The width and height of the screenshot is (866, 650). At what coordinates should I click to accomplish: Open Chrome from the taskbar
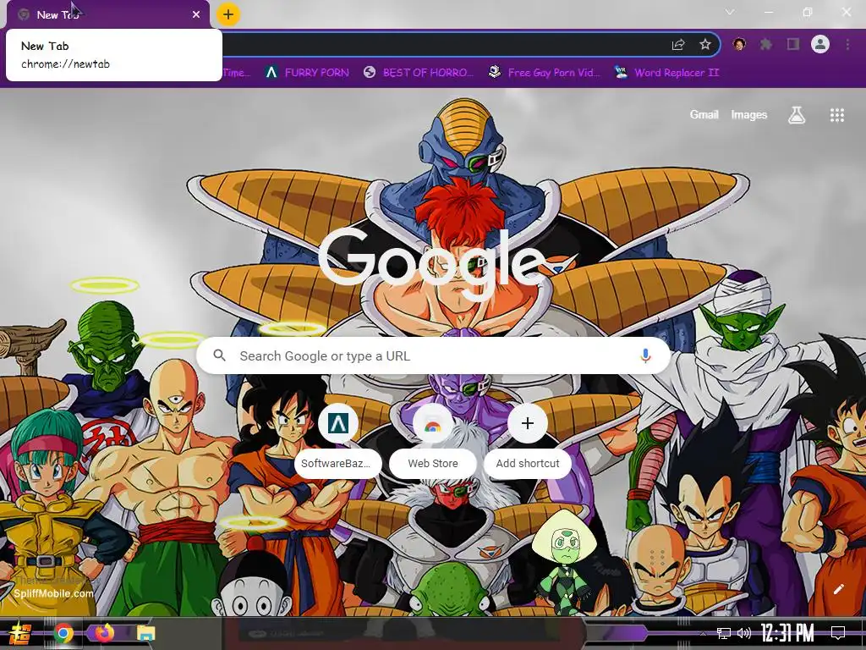click(x=63, y=633)
